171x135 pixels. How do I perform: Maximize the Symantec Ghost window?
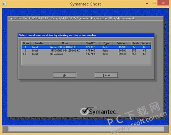click(154, 3)
